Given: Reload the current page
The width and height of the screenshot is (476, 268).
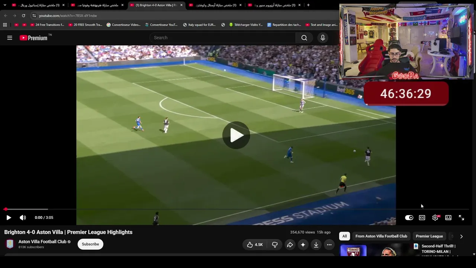Looking at the screenshot, I should [23, 16].
